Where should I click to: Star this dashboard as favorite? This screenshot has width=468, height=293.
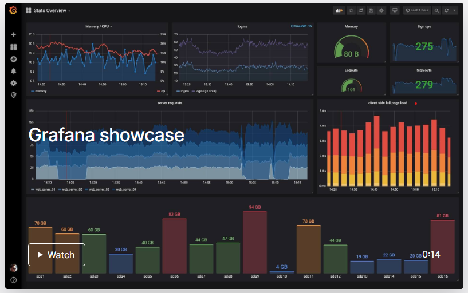(351, 10)
